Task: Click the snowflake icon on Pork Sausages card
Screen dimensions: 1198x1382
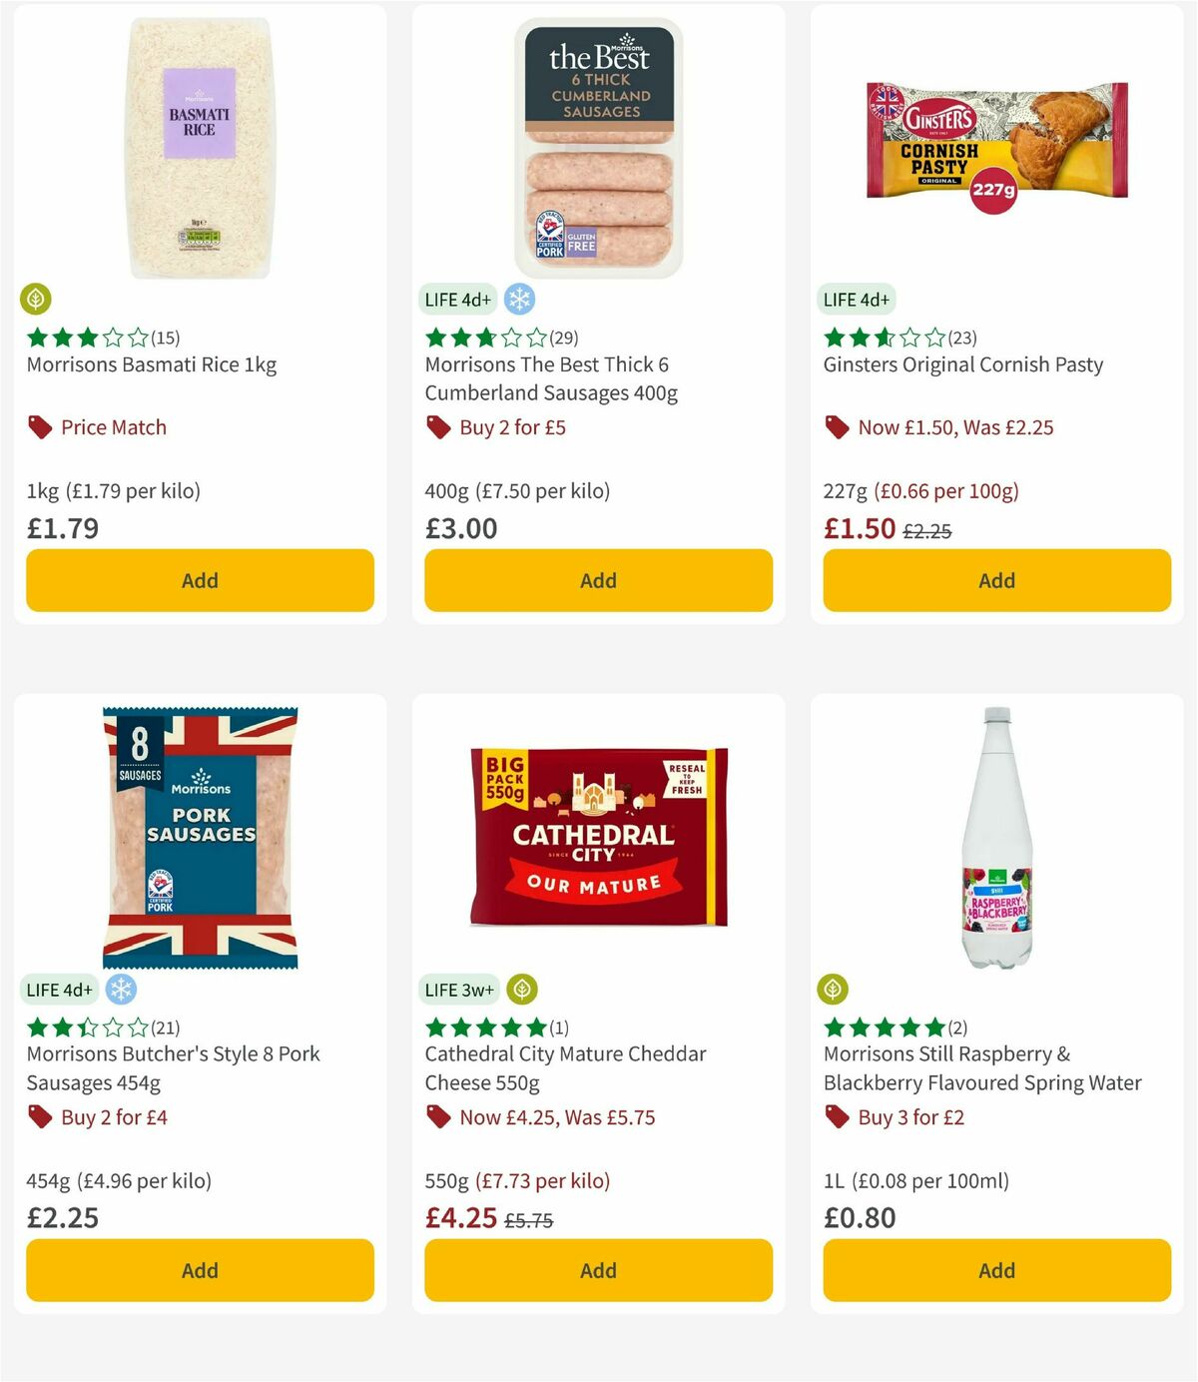Action: pyautogui.click(x=122, y=989)
